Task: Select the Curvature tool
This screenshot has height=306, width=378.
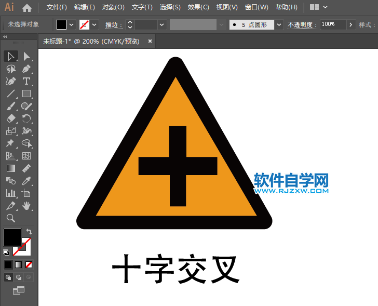Action: click(x=11, y=81)
